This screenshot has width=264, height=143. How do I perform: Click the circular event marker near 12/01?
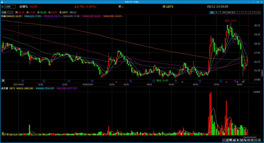coord(69,81)
